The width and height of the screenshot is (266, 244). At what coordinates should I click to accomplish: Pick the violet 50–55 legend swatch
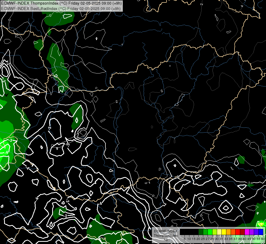click(x=256, y=232)
